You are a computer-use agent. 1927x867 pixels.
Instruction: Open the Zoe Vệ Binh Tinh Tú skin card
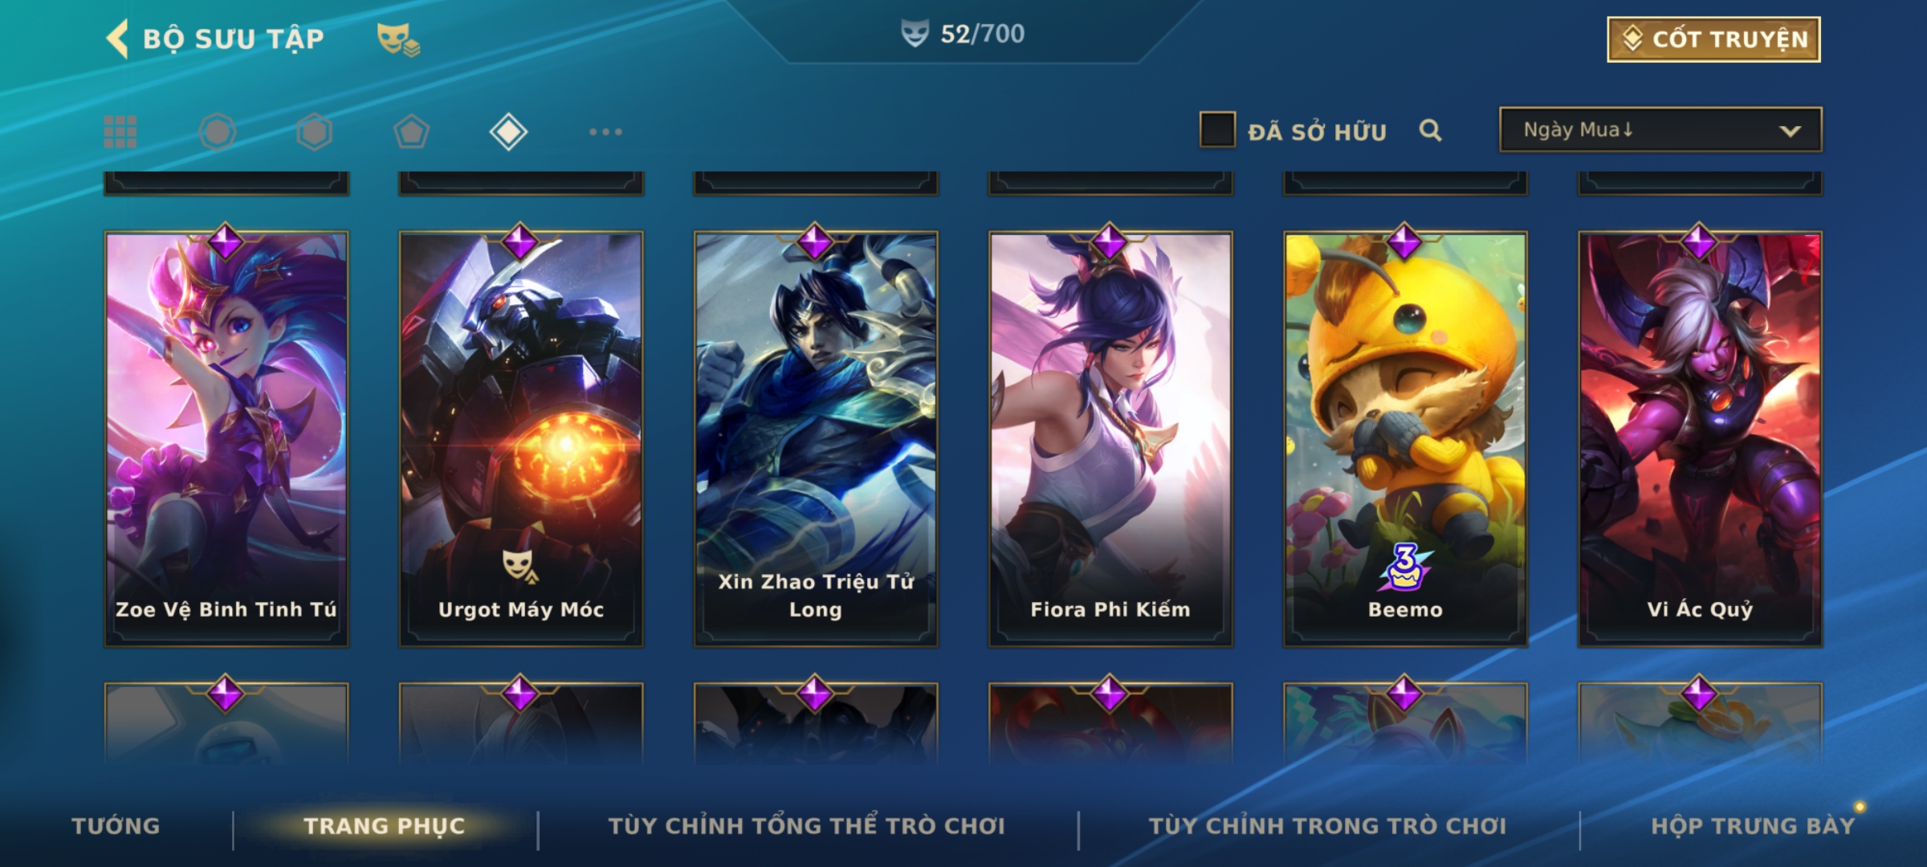click(226, 439)
